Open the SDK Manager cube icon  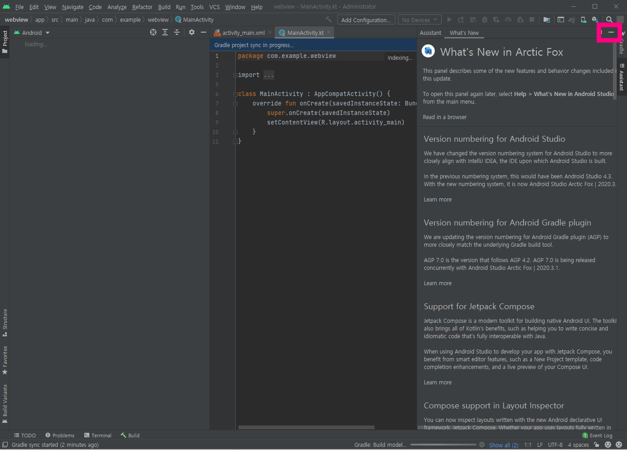pyautogui.click(x=595, y=19)
